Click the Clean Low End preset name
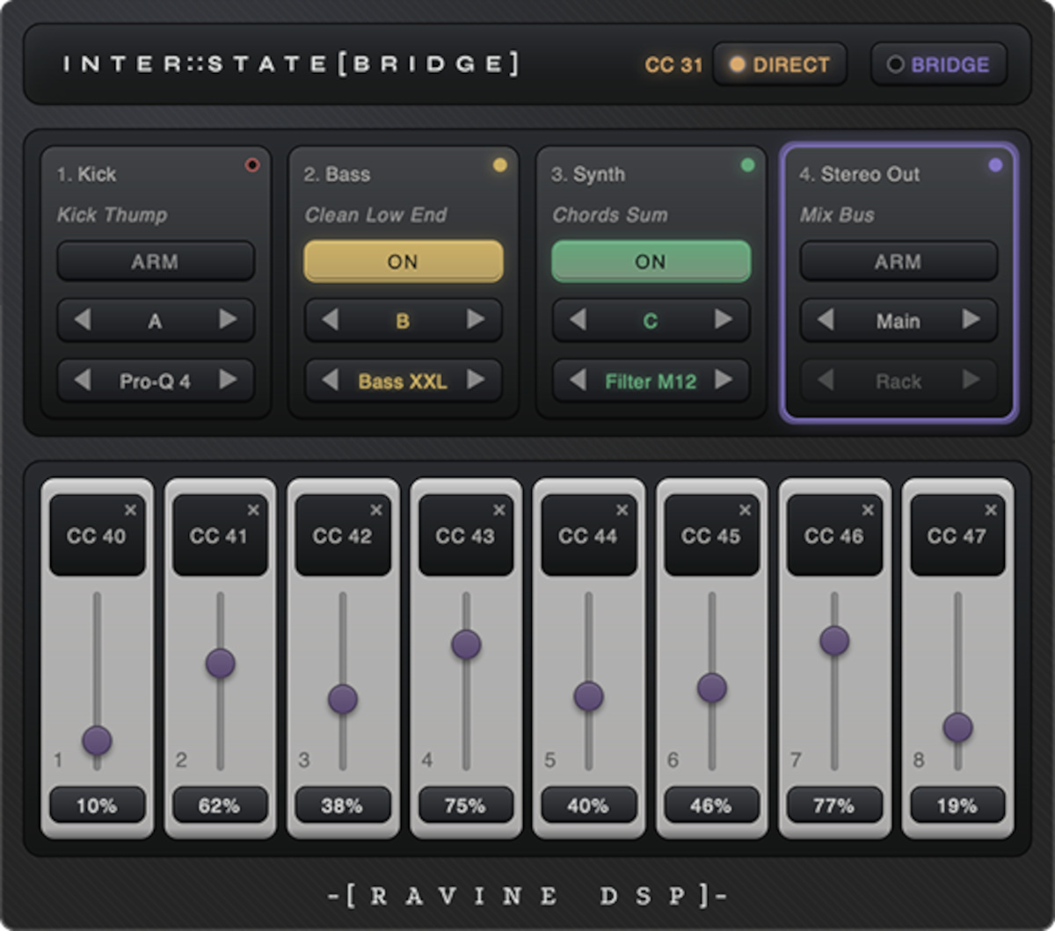This screenshot has width=1055, height=931. point(375,215)
